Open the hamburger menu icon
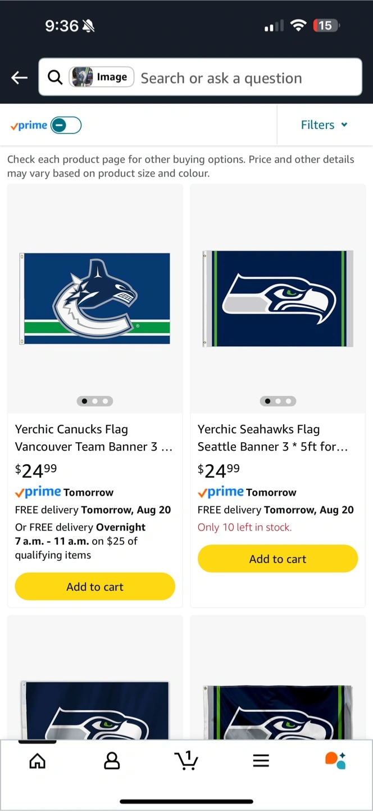The width and height of the screenshot is (373, 811). 261,761
